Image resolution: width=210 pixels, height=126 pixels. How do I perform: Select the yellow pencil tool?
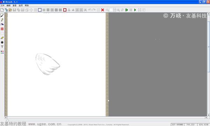(2, 20)
